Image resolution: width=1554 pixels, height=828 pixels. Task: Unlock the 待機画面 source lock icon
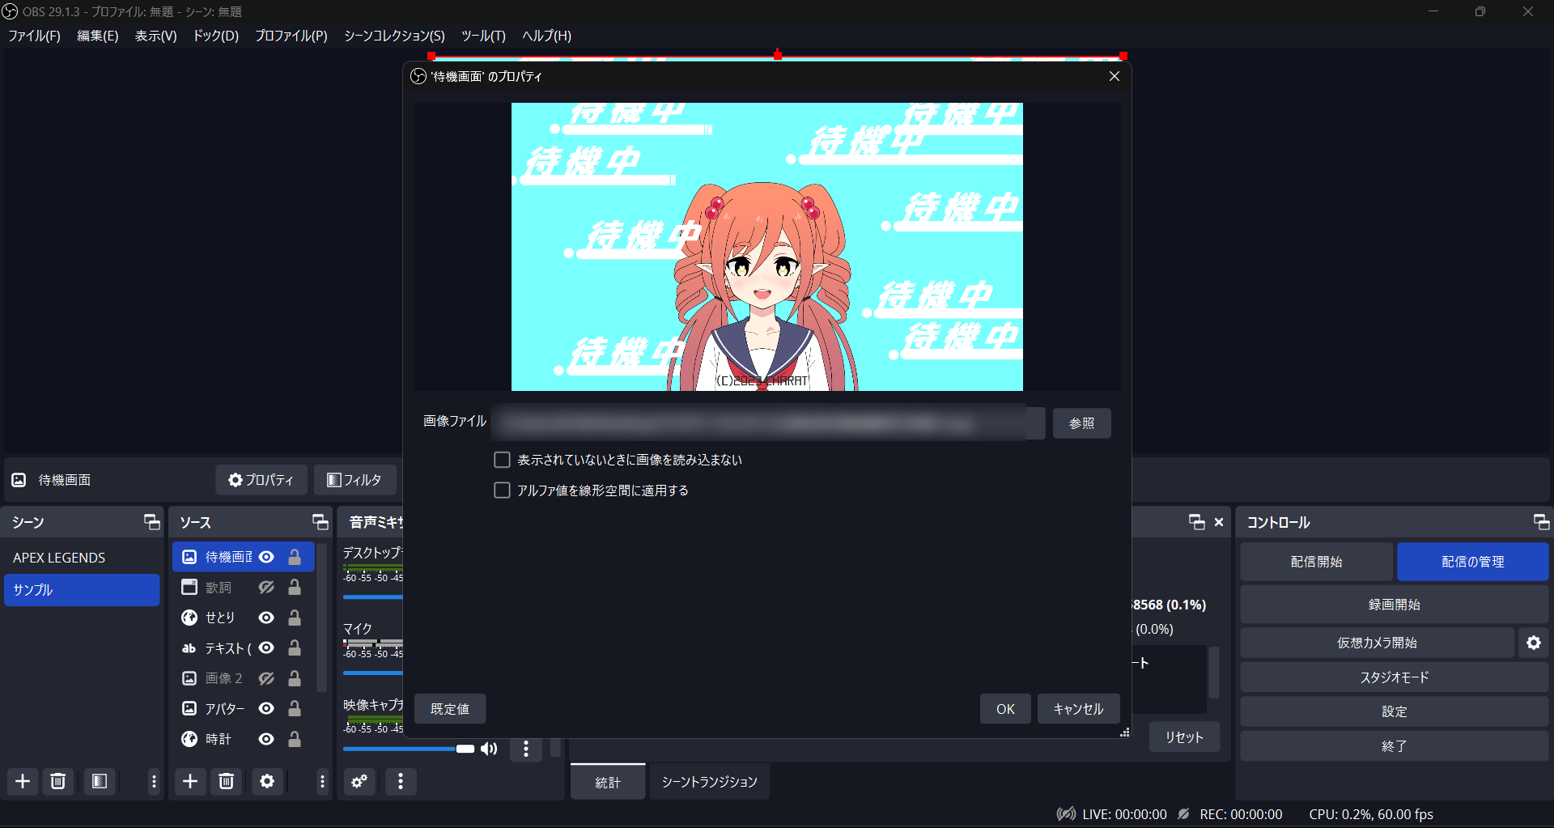tap(295, 557)
